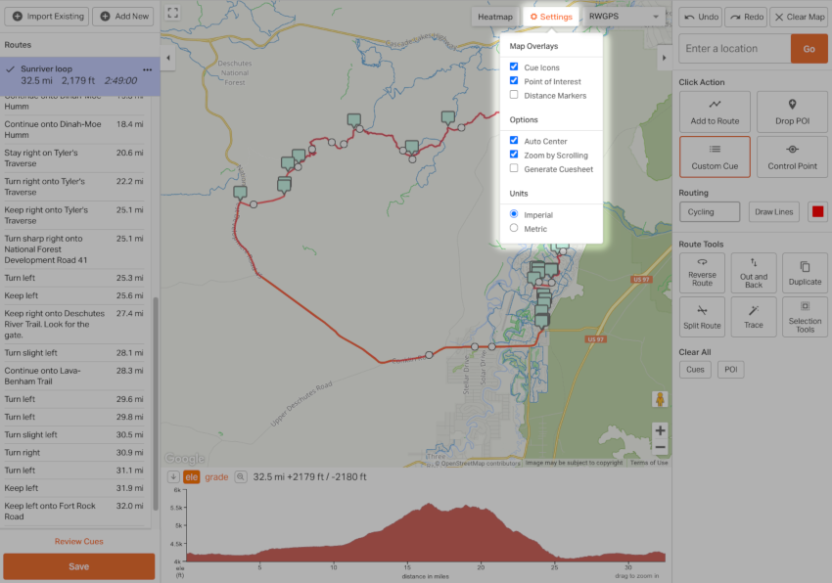Click Clear Map button
Viewport: 832px width, 583px height.
799,17
